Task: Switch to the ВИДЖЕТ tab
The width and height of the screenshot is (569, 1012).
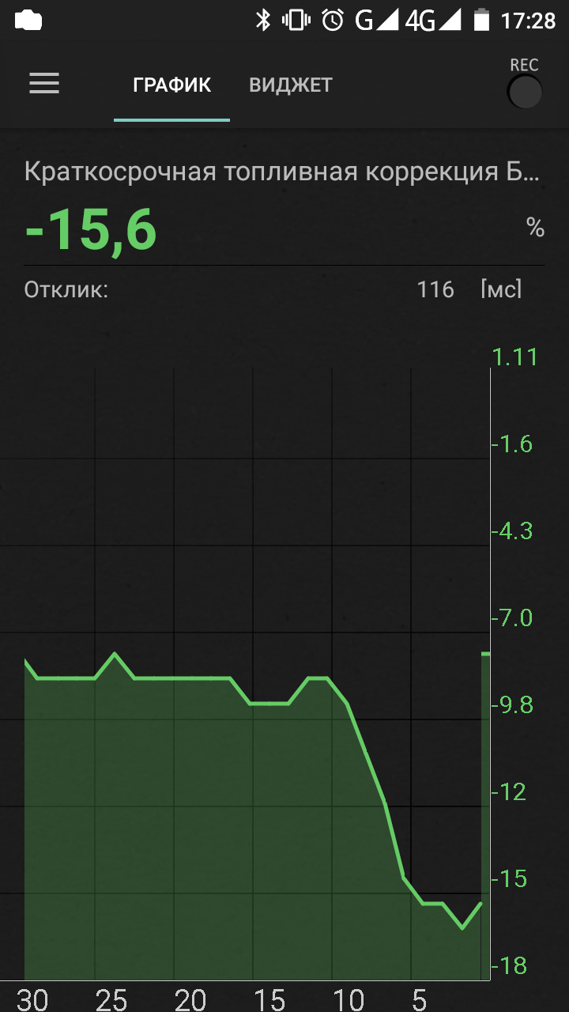Action: (291, 85)
